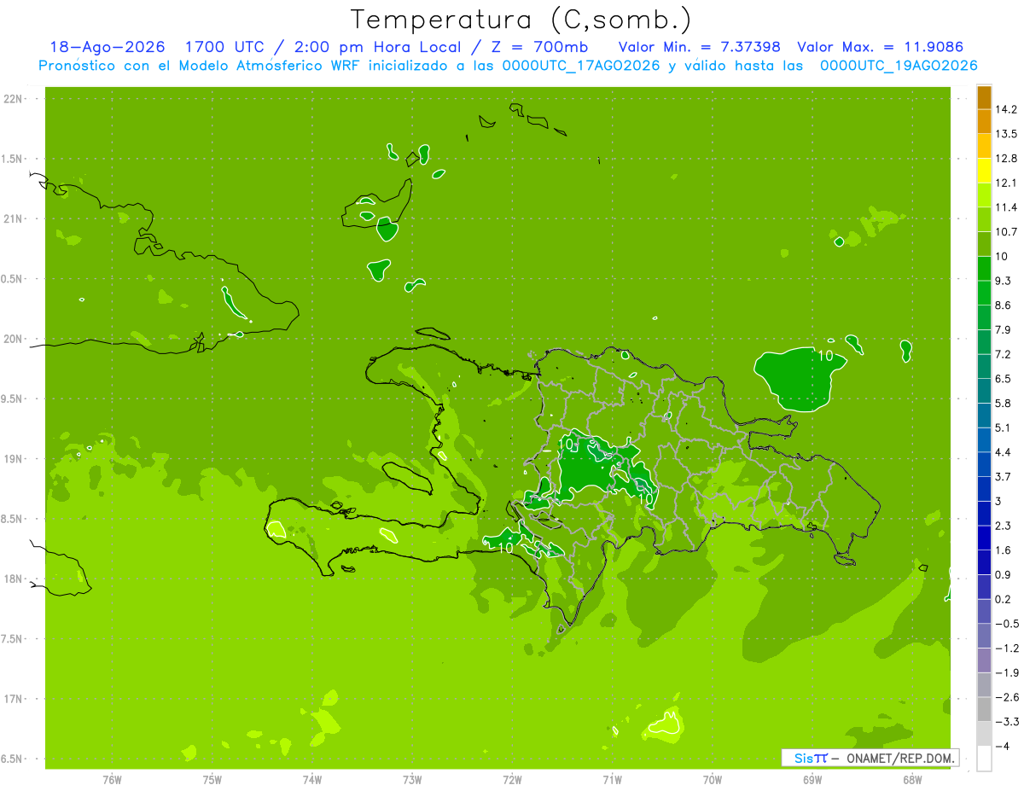Pick the teal swatch between 6.5 and 5.8
The width and height of the screenshot is (1024, 791).
[x=984, y=390]
